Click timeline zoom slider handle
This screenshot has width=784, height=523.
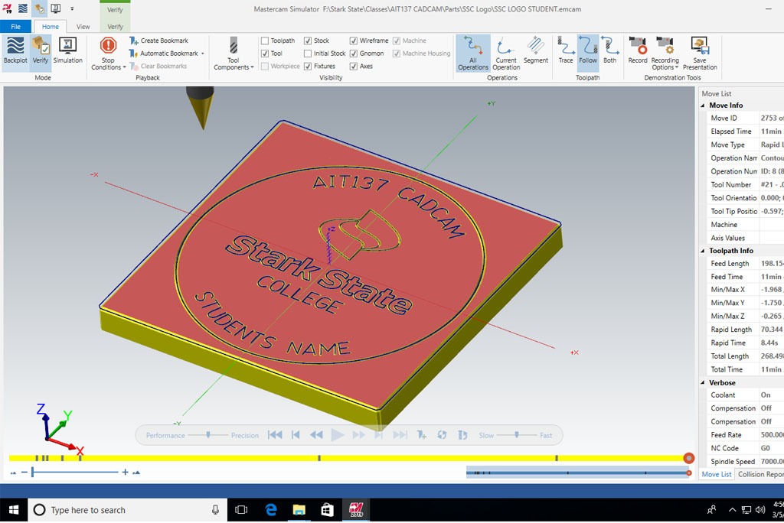[32, 472]
